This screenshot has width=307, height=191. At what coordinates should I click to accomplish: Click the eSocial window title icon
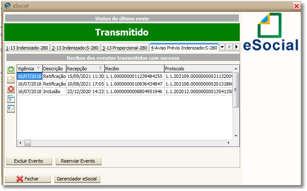(x=8, y=6)
